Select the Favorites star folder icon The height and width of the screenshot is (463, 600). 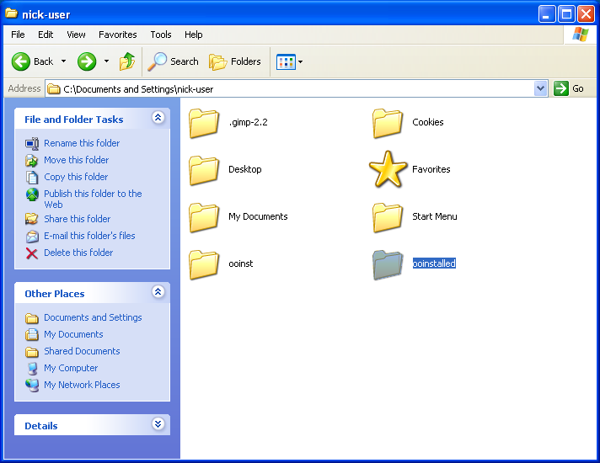click(x=388, y=169)
